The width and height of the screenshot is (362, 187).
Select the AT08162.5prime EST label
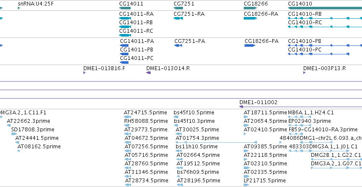point(39,147)
